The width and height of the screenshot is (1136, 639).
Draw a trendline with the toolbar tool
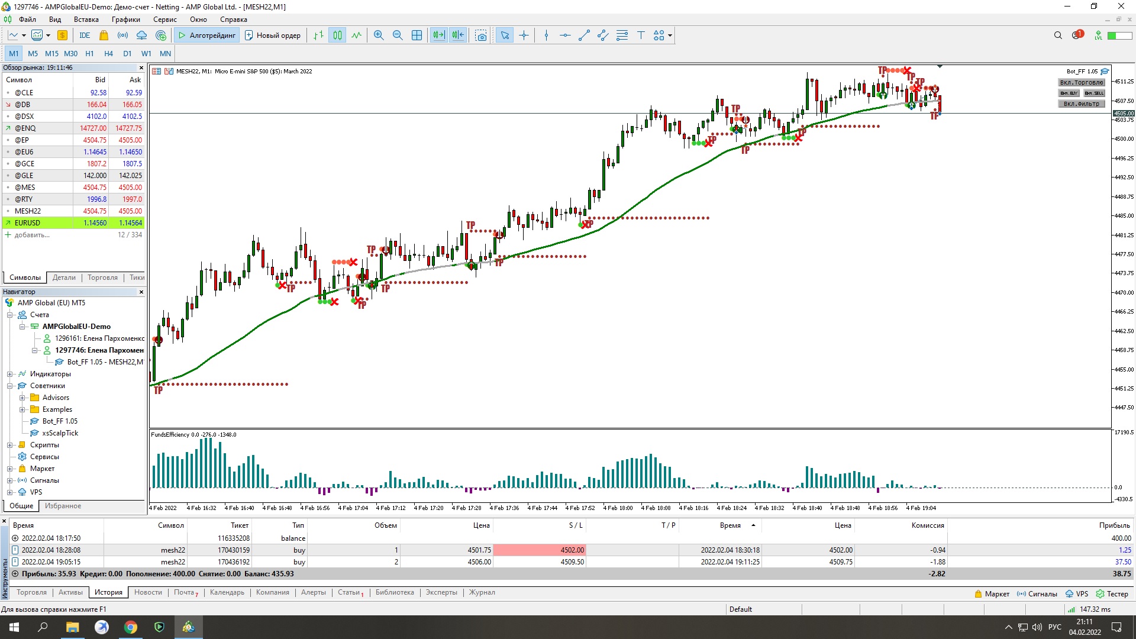pos(584,35)
